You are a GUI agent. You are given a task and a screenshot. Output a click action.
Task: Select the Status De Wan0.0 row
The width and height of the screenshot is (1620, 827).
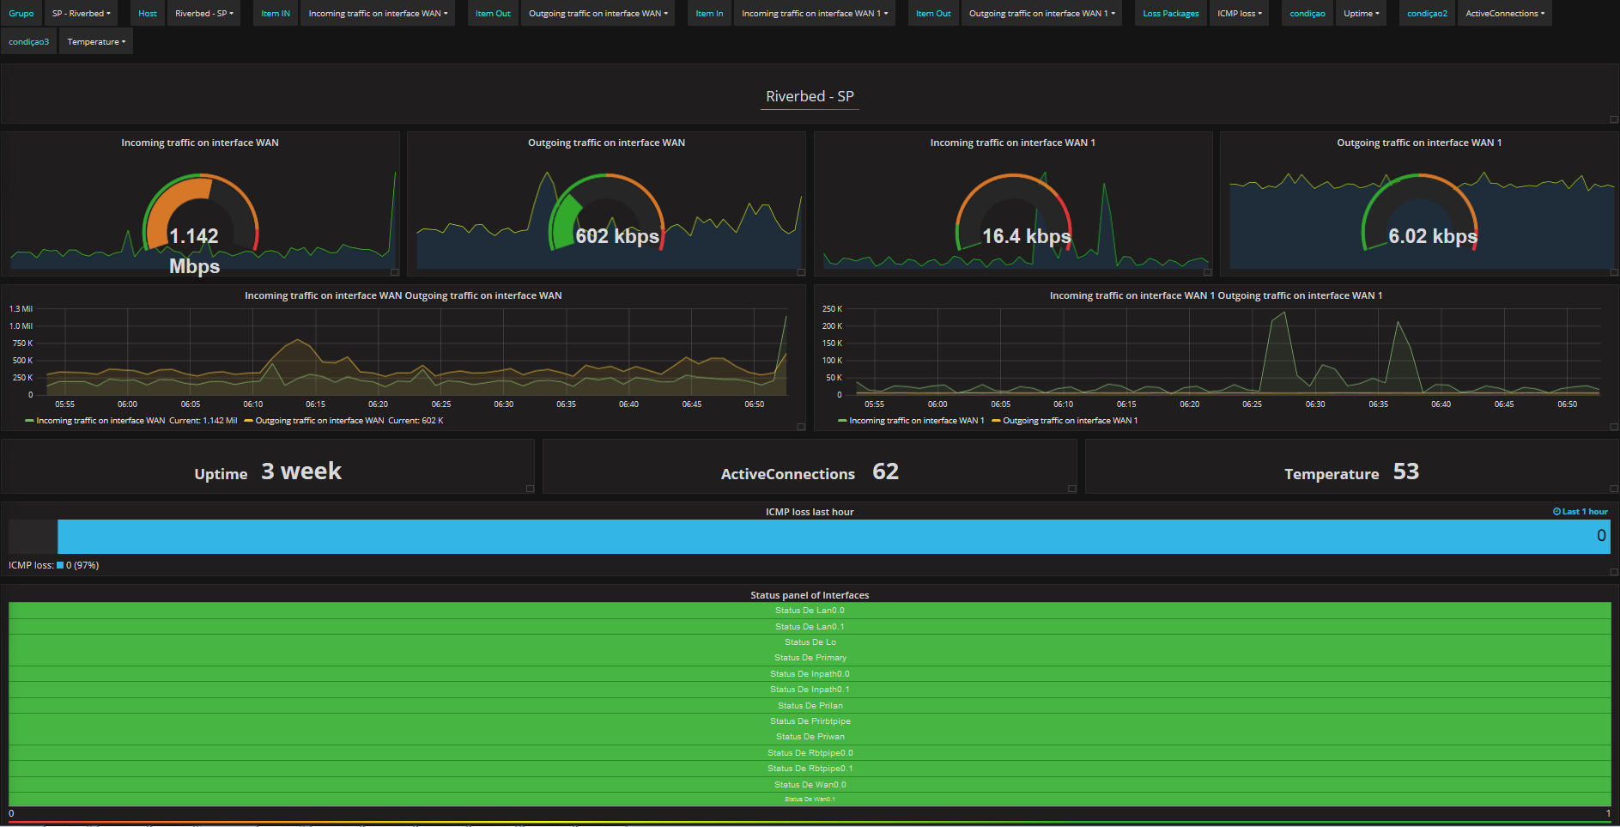tap(810, 785)
